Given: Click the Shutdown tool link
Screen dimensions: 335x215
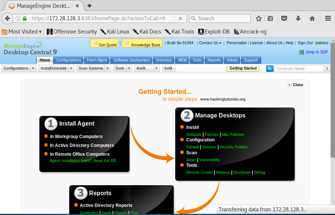Looking at the screenshot, I should tap(242, 172).
